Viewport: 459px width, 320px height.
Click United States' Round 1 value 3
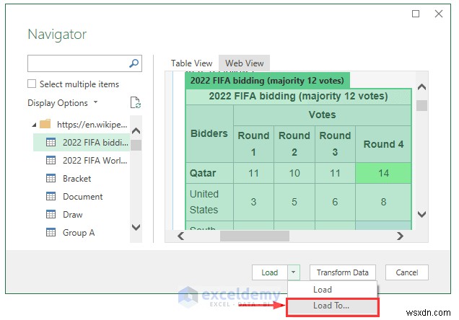click(253, 202)
